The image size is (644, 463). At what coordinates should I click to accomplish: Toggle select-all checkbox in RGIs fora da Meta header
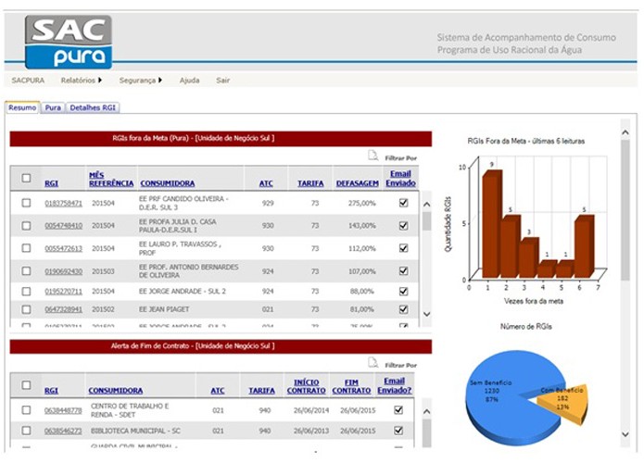(26, 178)
